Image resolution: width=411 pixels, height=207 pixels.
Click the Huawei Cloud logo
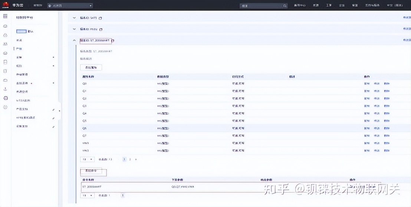tap(6, 5)
